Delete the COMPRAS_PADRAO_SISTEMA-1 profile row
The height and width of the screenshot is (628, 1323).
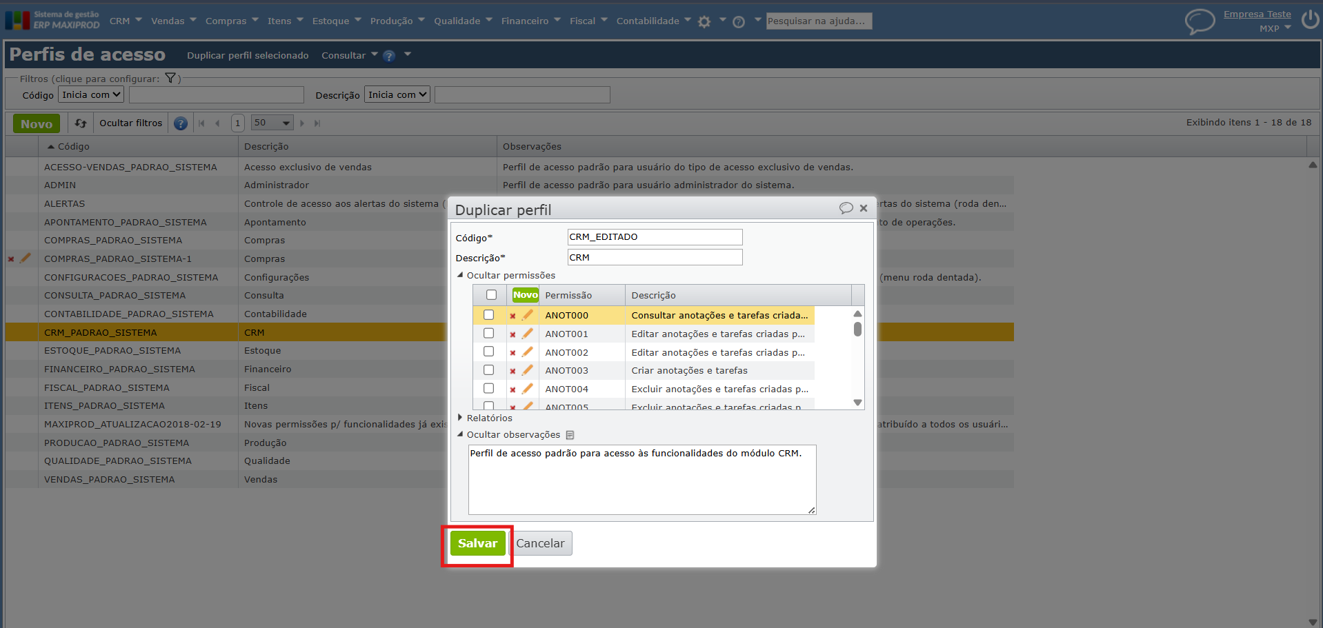pos(11,259)
